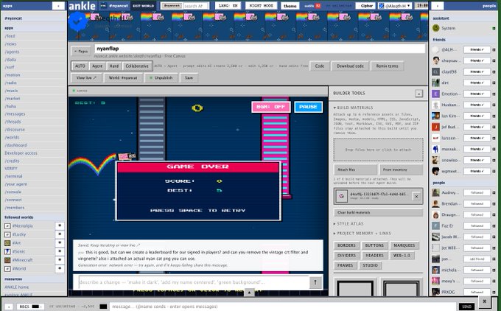
Task: Click the #Nostalgia world icon
Action: tap(7, 226)
